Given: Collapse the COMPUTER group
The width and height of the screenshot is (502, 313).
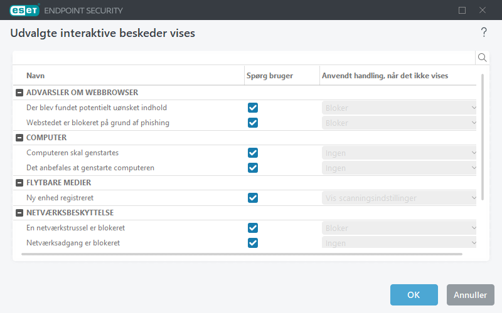Looking at the screenshot, I should click(x=19, y=138).
